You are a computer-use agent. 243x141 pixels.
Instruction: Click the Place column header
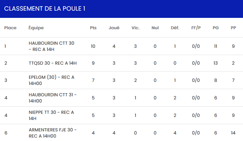pos(10,28)
